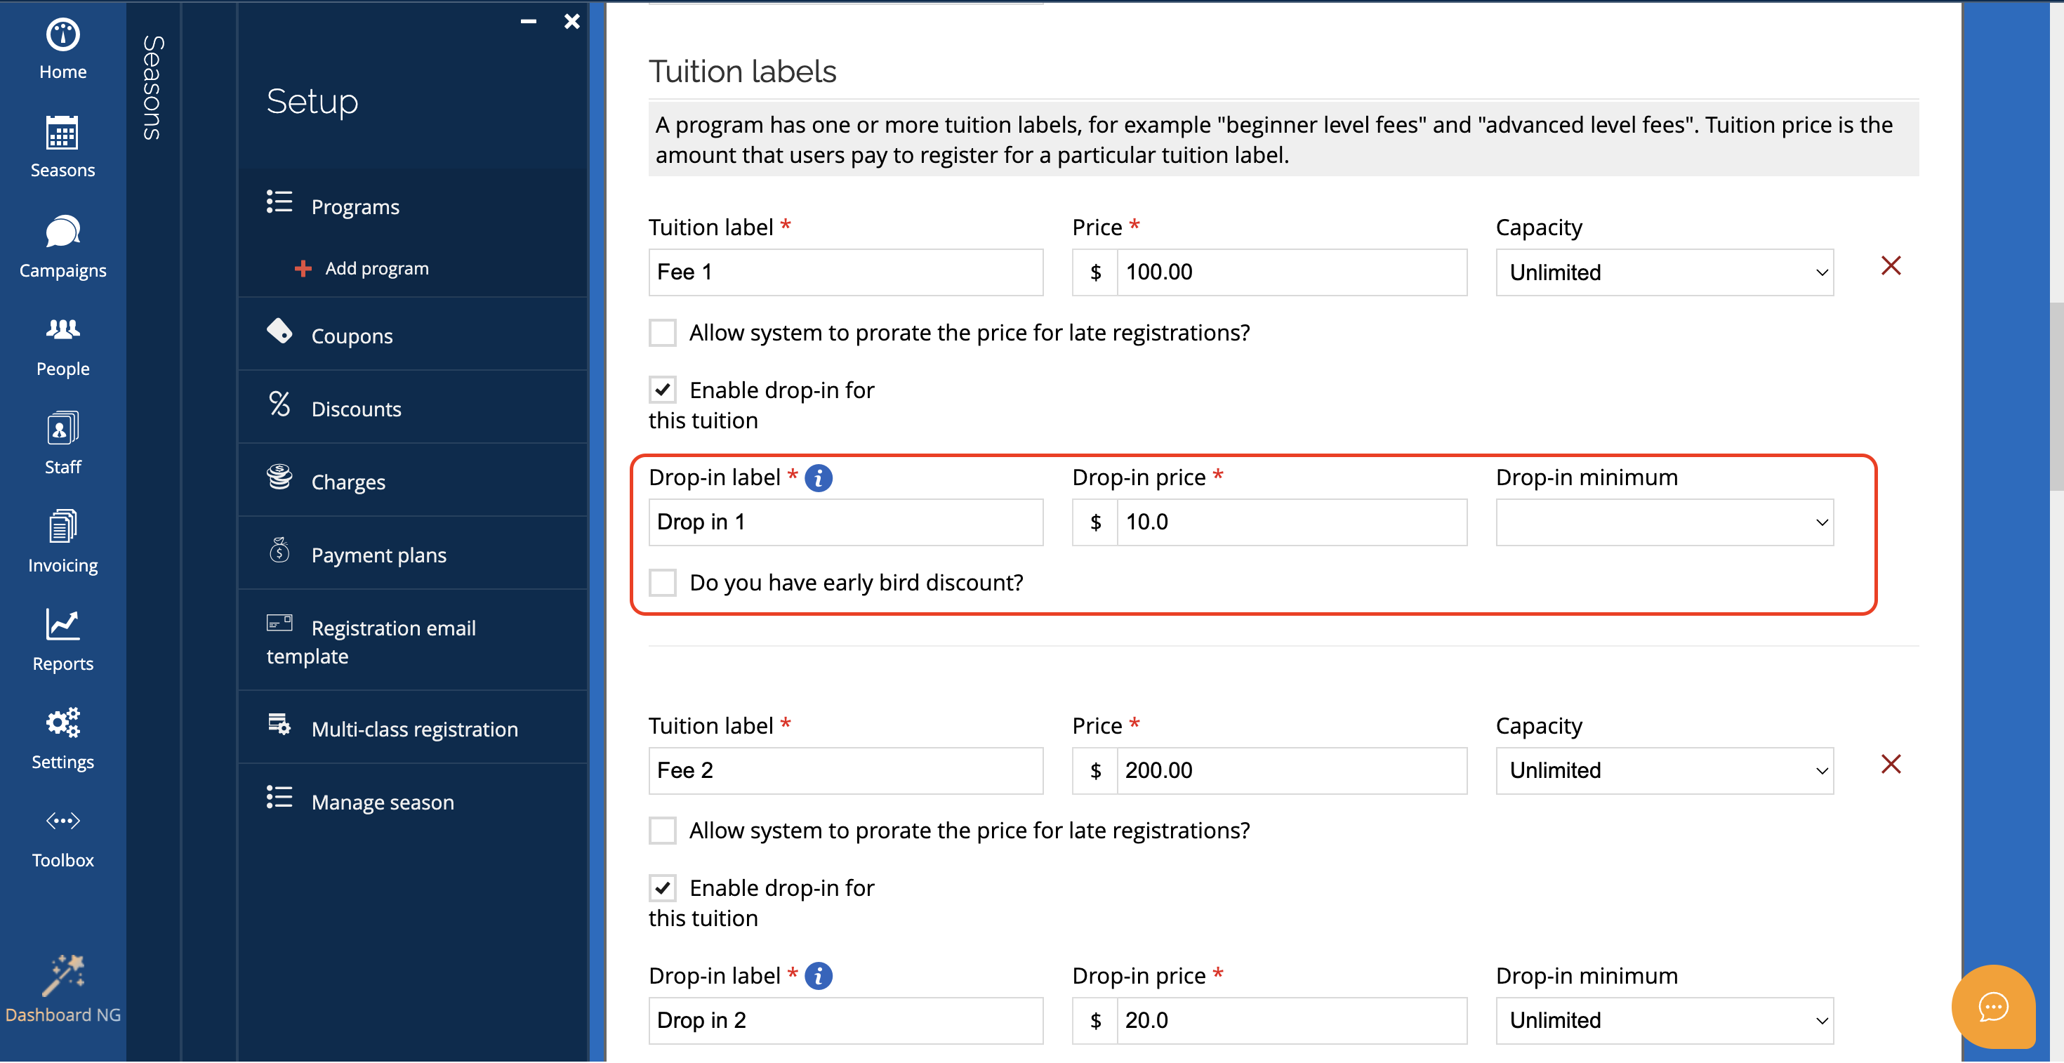Image resolution: width=2064 pixels, height=1063 pixels.
Task: Open the Campaigns speech bubble icon
Action: (62, 232)
